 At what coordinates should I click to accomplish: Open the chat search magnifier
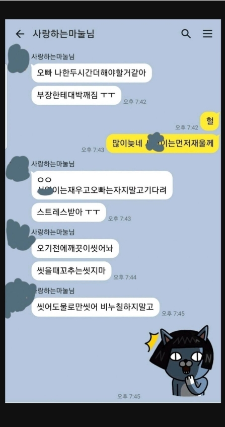click(x=186, y=34)
